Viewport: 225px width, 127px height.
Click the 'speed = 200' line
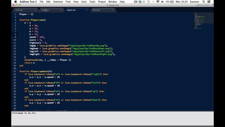pos(37,37)
